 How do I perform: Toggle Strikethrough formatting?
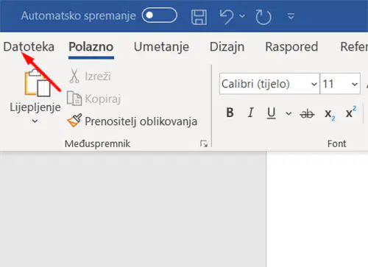point(307,113)
